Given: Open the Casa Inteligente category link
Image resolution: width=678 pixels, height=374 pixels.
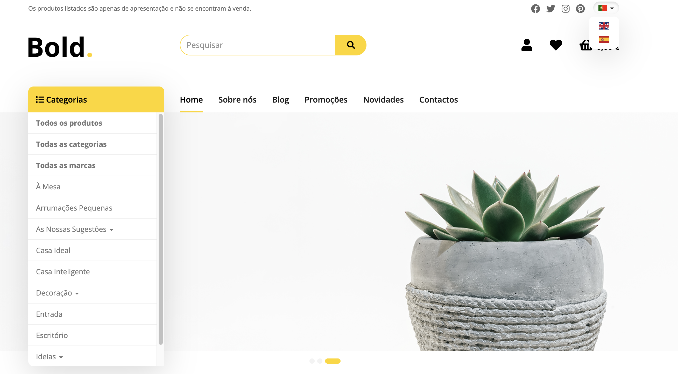Looking at the screenshot, I should click(63, 271).
